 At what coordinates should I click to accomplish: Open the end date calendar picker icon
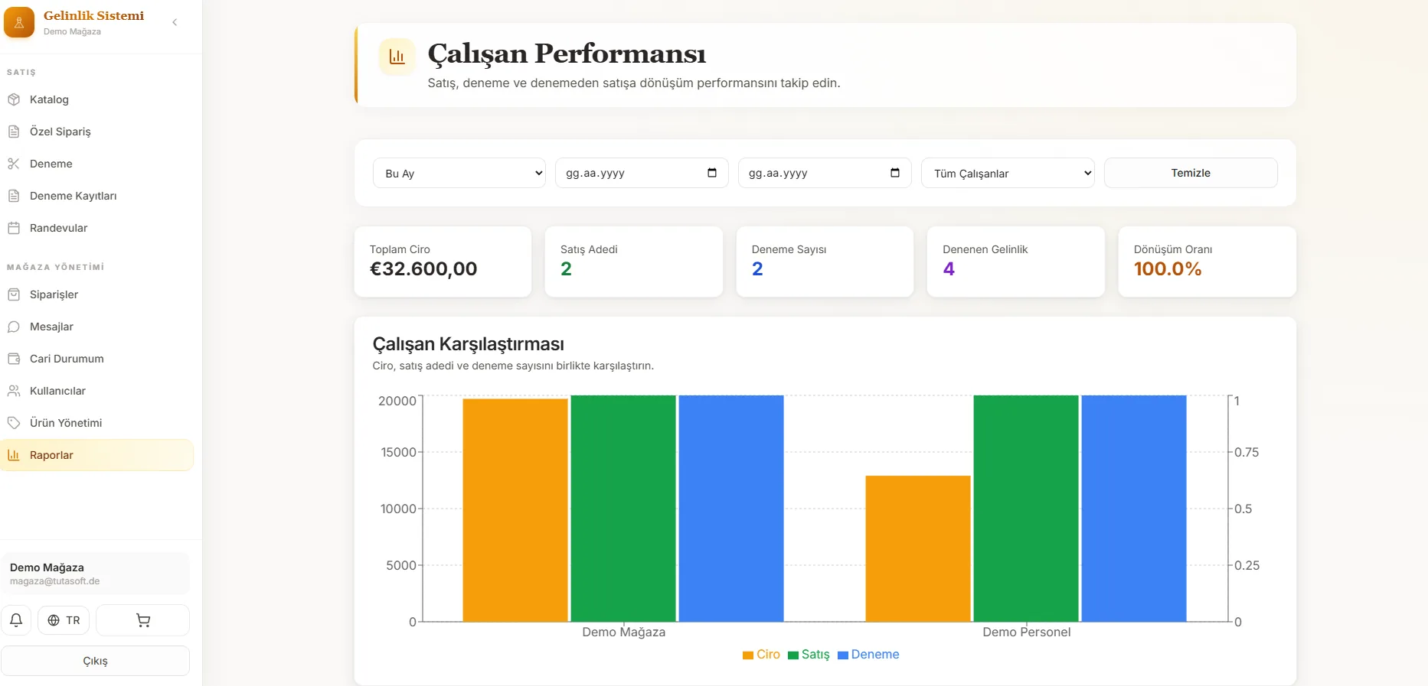point(895,173)
